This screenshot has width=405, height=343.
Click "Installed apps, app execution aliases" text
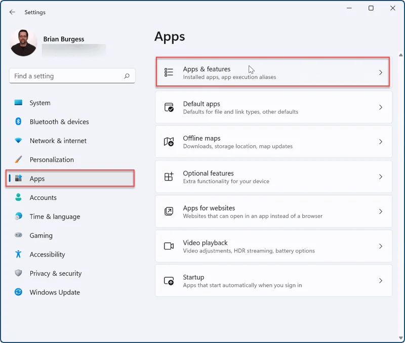pyautogui.click(x=229, y=77)
